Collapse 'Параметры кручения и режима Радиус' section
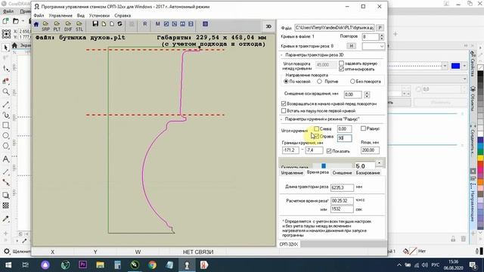 click(282, 119)
